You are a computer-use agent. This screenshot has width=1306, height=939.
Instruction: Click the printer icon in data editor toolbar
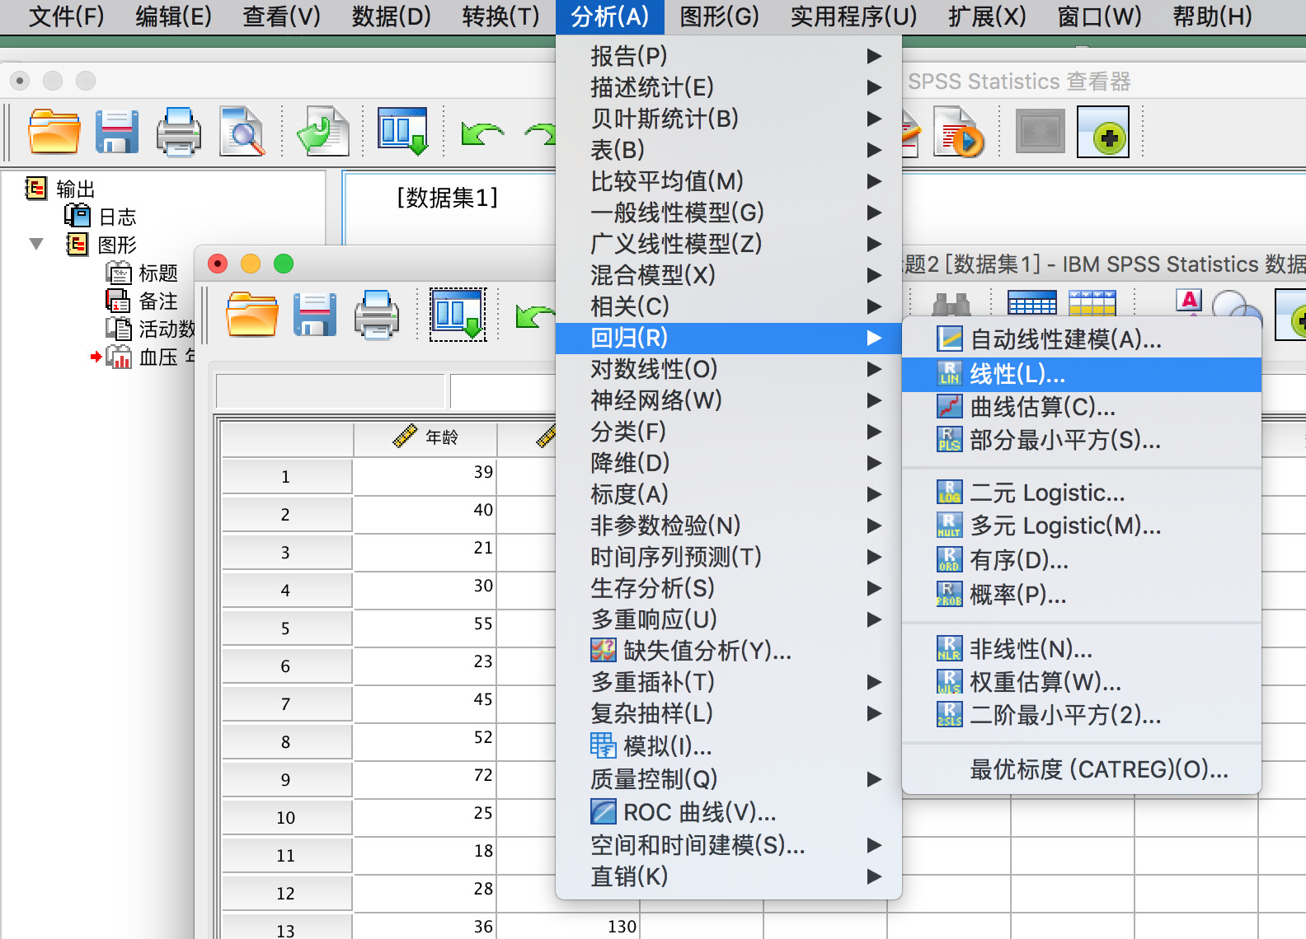click(x=377, y=315)
